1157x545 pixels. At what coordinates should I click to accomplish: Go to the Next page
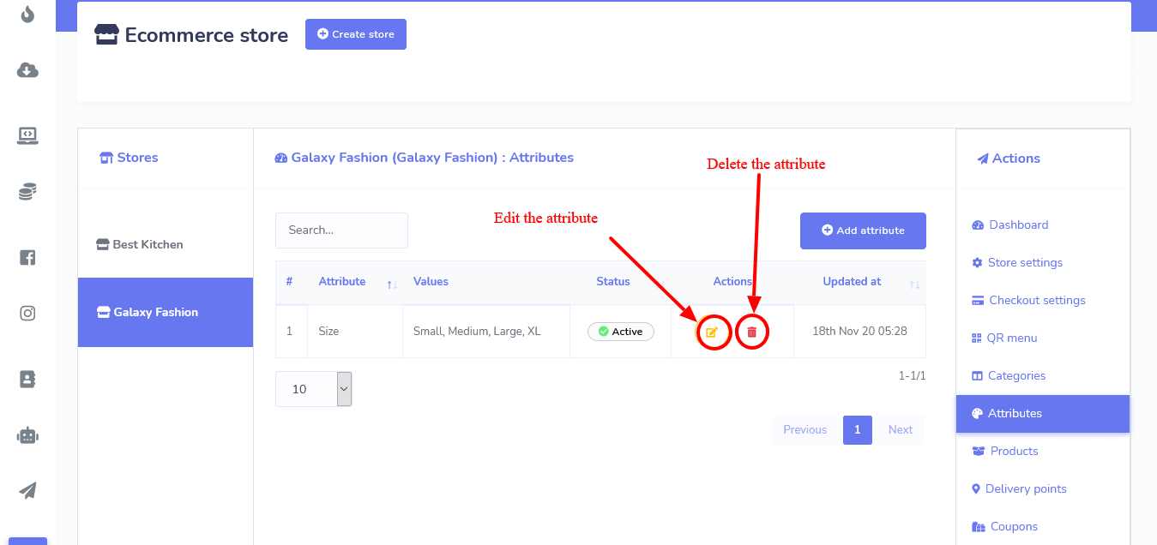pos(901,430)
